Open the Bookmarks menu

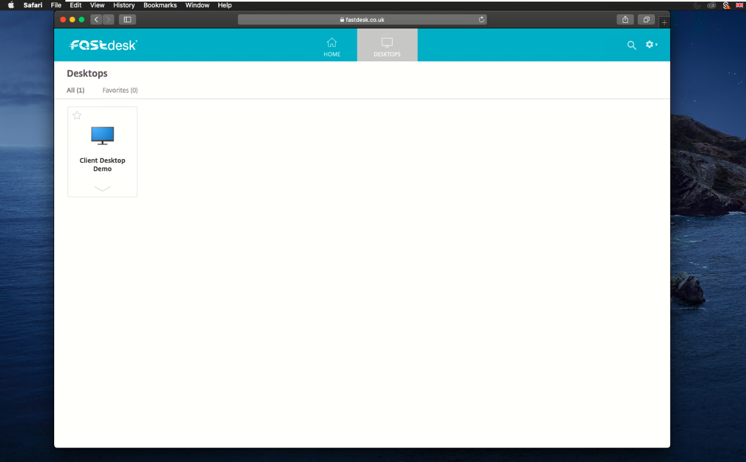pos(160,5)
